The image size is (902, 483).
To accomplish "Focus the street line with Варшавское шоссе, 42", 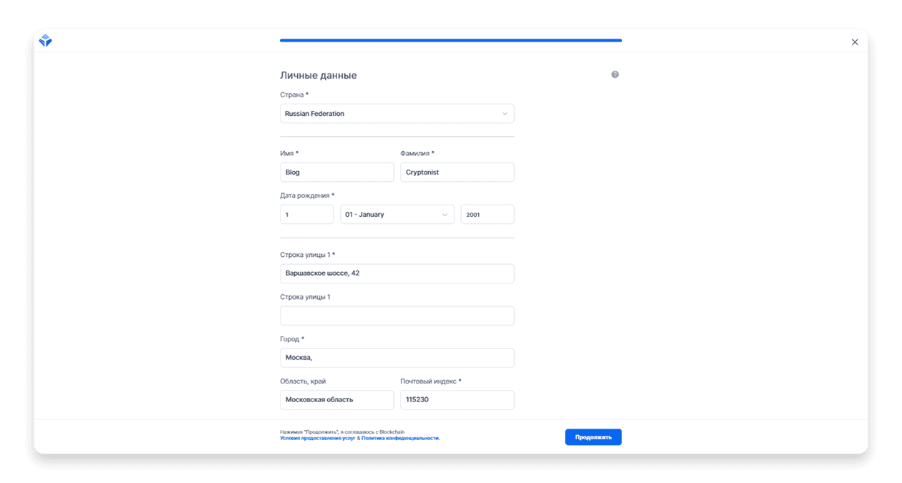I will coord(397,273).
